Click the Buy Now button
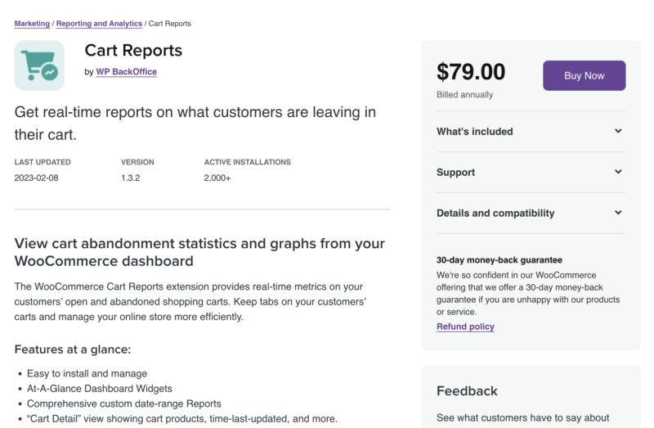Image resolution: width=654 pixels, height=428 pixels. coord(584,75)
